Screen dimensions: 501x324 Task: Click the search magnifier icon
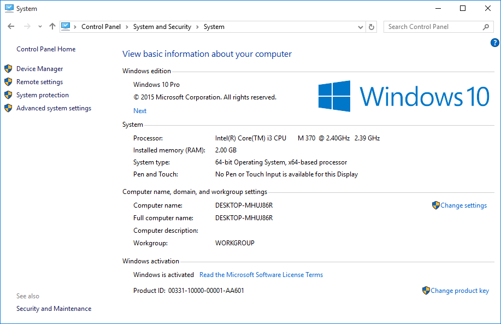(486, 27)
